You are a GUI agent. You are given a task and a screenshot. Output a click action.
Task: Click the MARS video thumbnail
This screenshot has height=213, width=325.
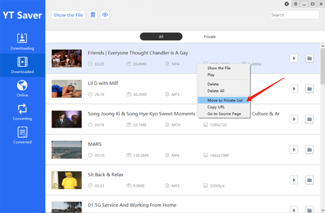[x=64, y=150]
